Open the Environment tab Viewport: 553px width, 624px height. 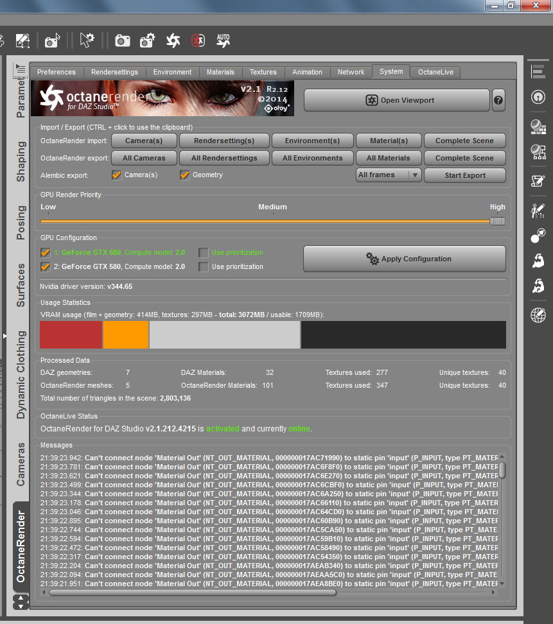(172, 72)
